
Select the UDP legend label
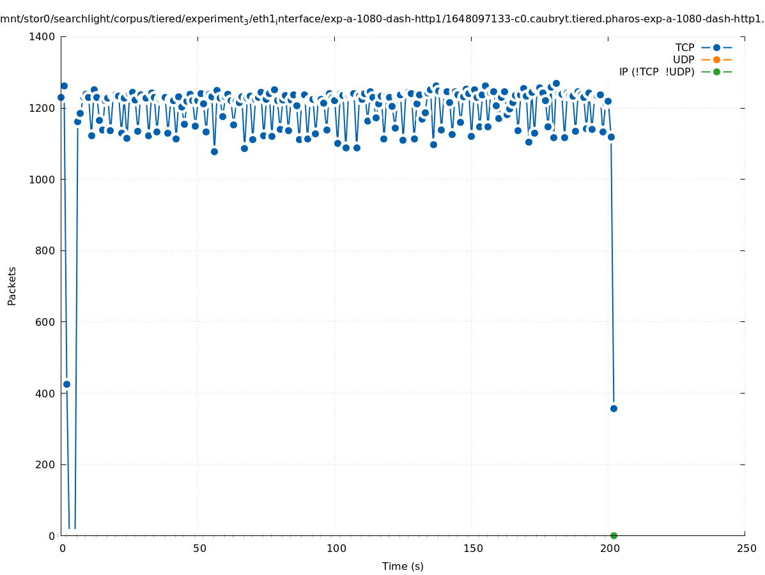pyautogui.click(x=683, y=59)
